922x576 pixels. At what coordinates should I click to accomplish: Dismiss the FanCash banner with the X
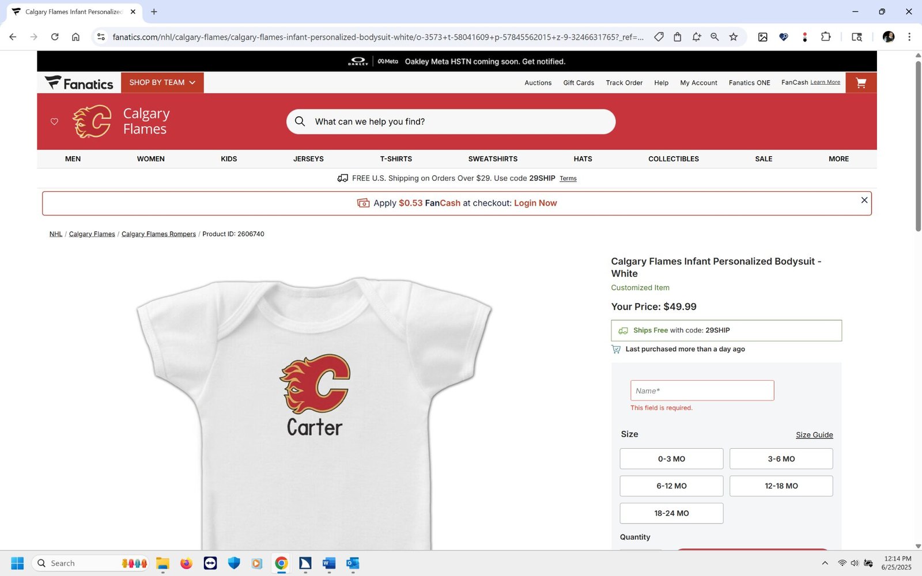[x=864, y=200]
